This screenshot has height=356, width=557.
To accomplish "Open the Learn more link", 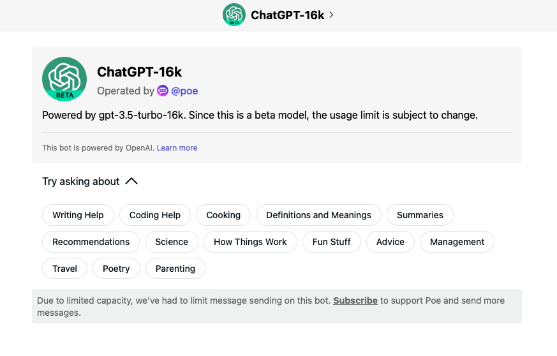I will pos(177,147).
